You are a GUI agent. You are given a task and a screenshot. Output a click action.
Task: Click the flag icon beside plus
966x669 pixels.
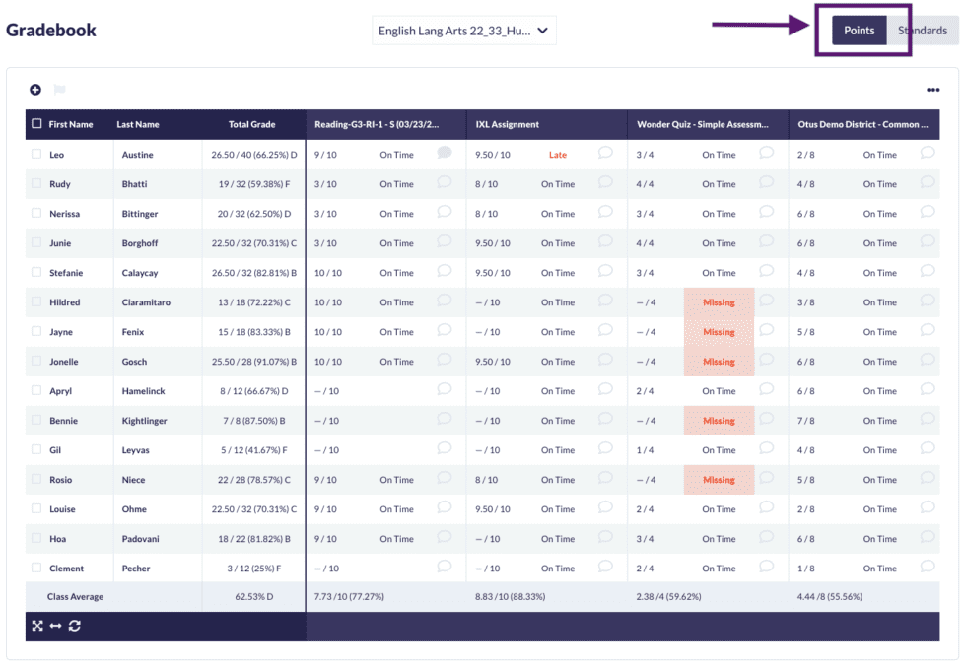coord(58,90)
